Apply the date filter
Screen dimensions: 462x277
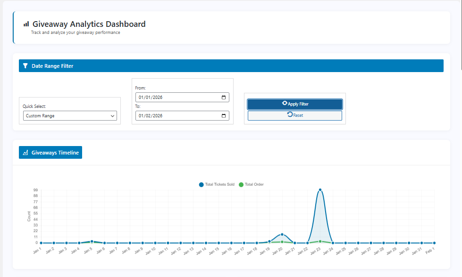(294, 104)
